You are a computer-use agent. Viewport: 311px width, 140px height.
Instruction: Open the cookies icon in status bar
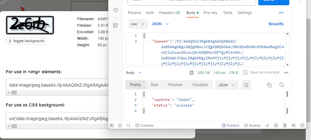276,125
